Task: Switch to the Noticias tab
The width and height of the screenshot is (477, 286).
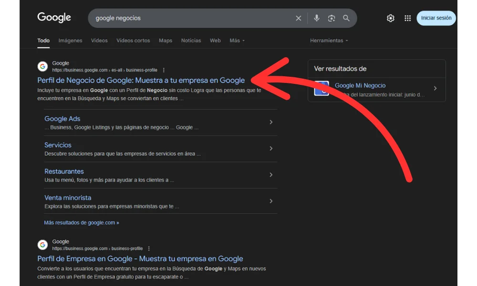Action: (x=191, y=41)
